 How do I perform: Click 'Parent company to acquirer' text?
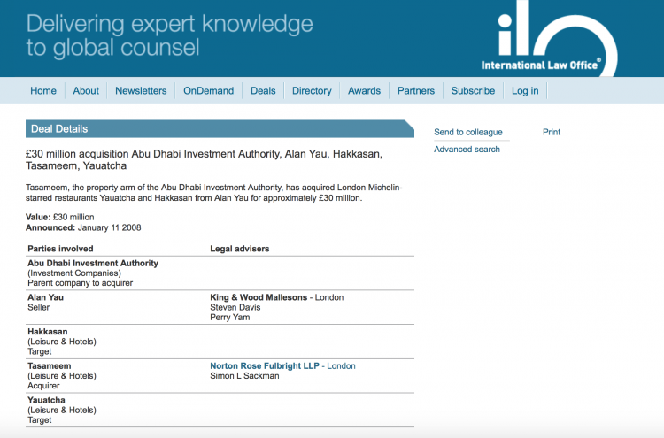80,282
